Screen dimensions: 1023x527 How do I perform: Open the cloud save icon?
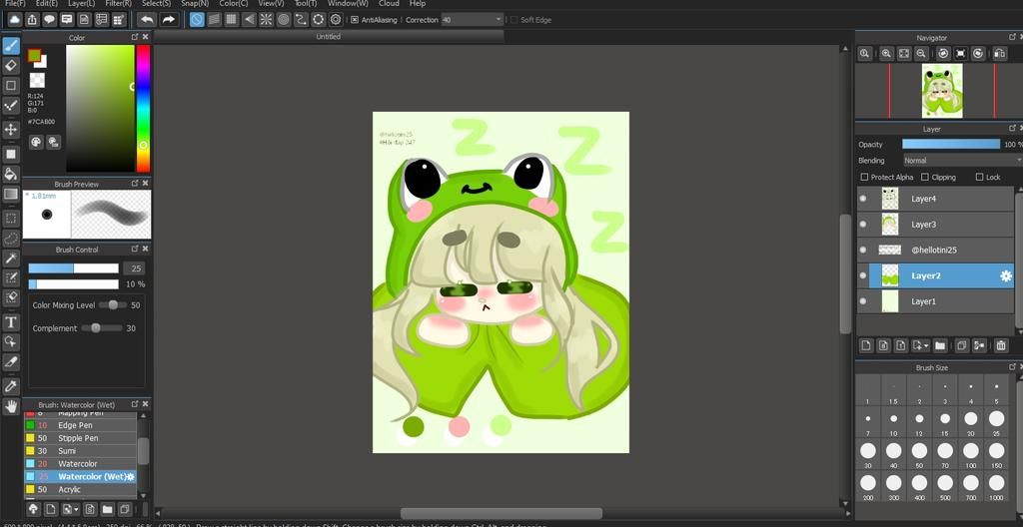[x=16, y=20]
